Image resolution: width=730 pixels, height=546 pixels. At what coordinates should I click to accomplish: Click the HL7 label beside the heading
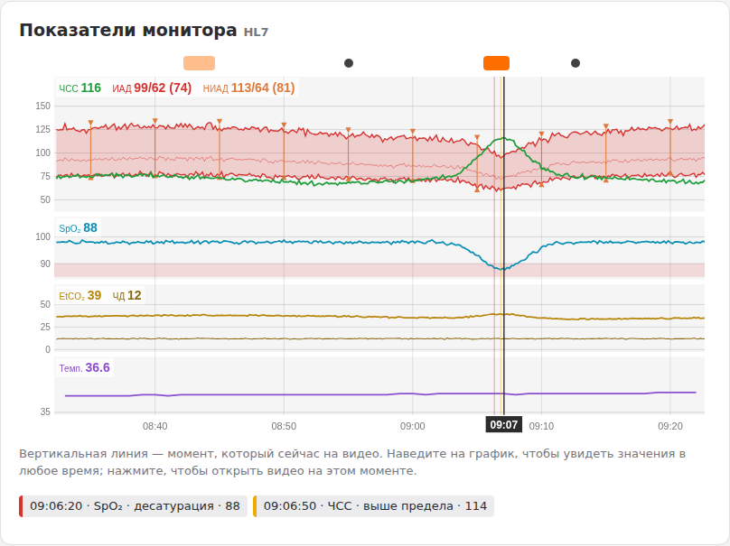click(x=256, y=32)
